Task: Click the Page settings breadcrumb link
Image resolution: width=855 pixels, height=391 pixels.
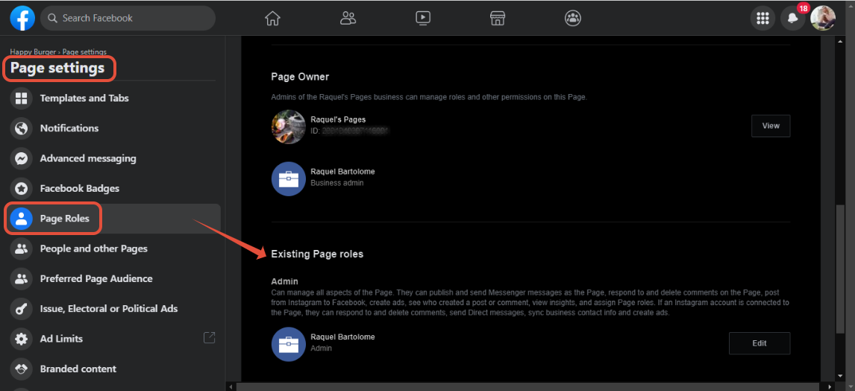Action: (x=84, y=51)
